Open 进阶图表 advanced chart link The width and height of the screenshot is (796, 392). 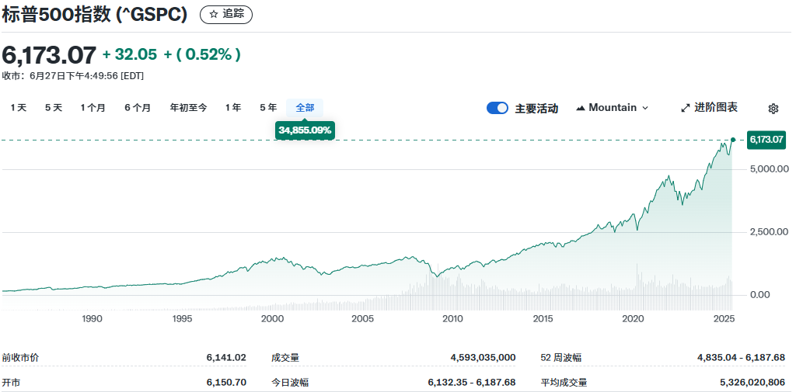point(709,107)
